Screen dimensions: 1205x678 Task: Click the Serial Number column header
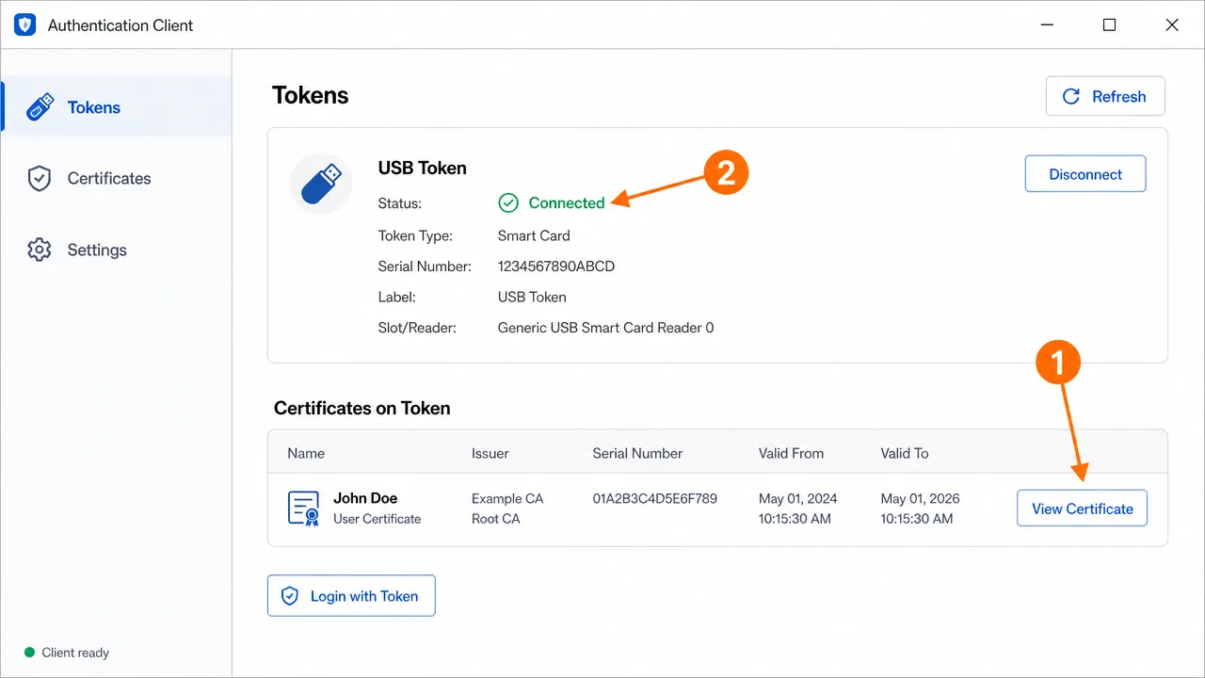[x=637, y=453]
